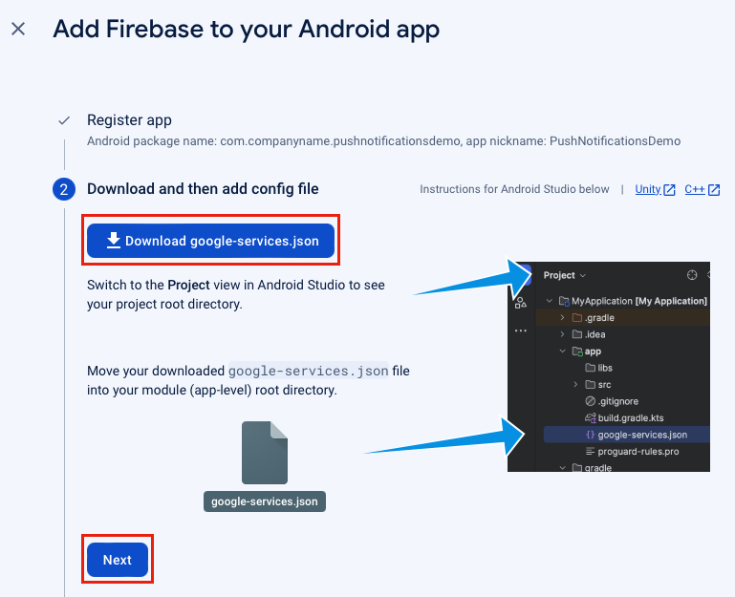Click the external-link icon beside C++
The height and width of the screenshot is (597, 735).
pos(714,190)
